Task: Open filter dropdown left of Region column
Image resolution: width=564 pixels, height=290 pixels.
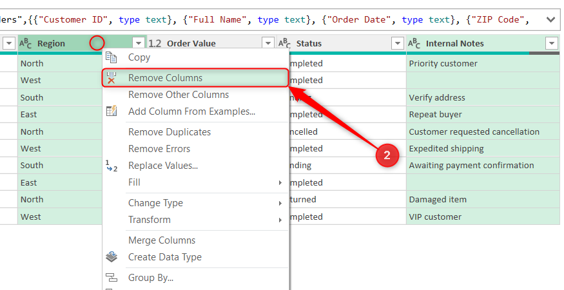Action: click(9, 44)
